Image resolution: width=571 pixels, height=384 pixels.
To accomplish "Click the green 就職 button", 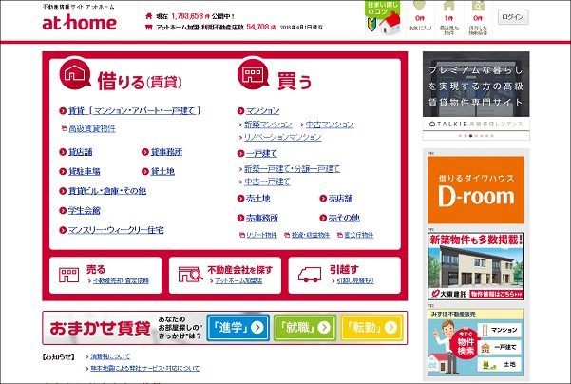I will coord(305,328).
